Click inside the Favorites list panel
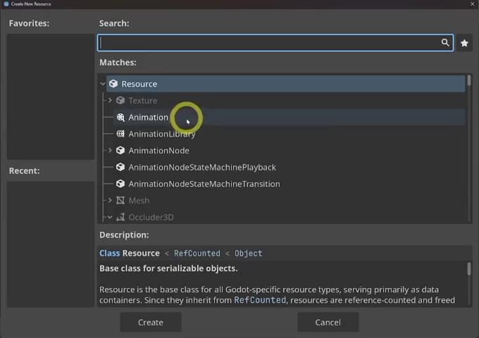 click(51, 96)
